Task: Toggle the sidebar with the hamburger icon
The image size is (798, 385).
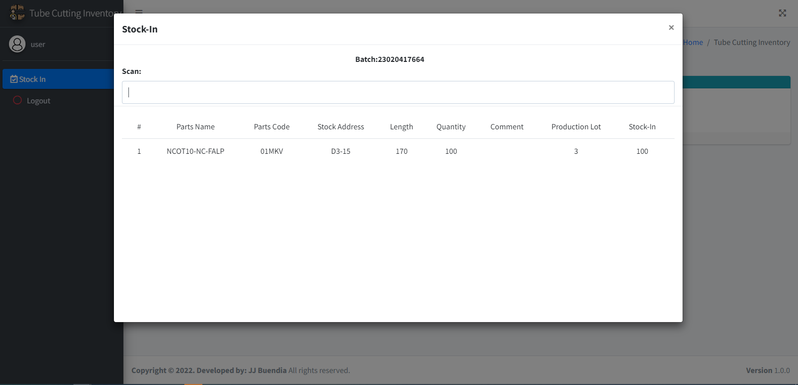Action: point(139,11)
